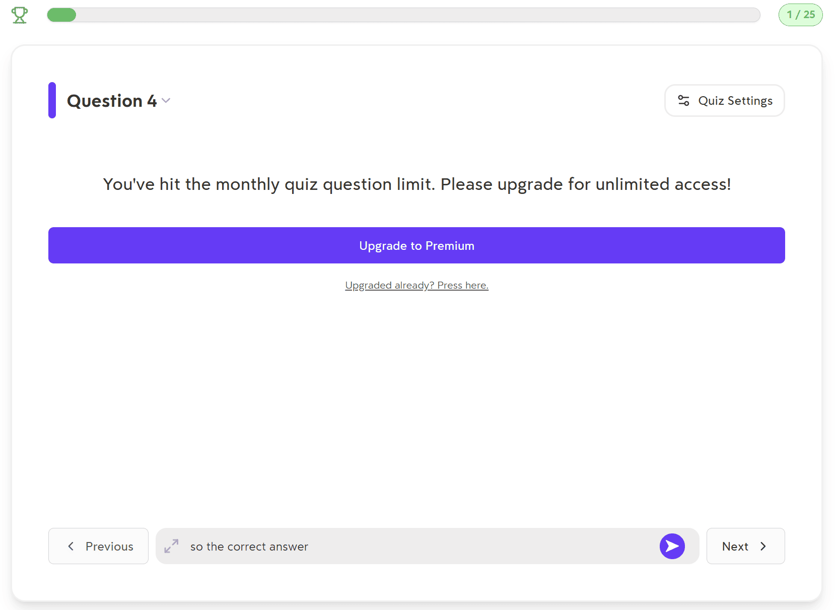Open Quiz Settings
This screenshot has width=836, height=610.
[x=725, y=101]
